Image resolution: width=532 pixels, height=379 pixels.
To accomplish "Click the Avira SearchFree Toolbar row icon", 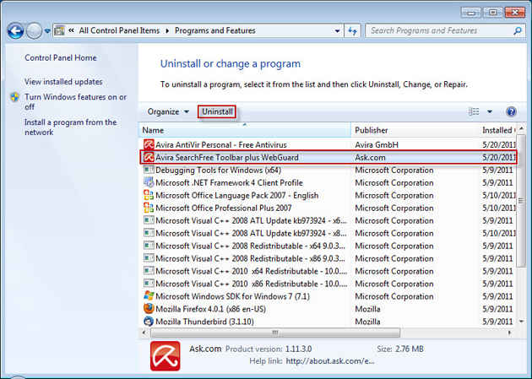I will 149,157.
